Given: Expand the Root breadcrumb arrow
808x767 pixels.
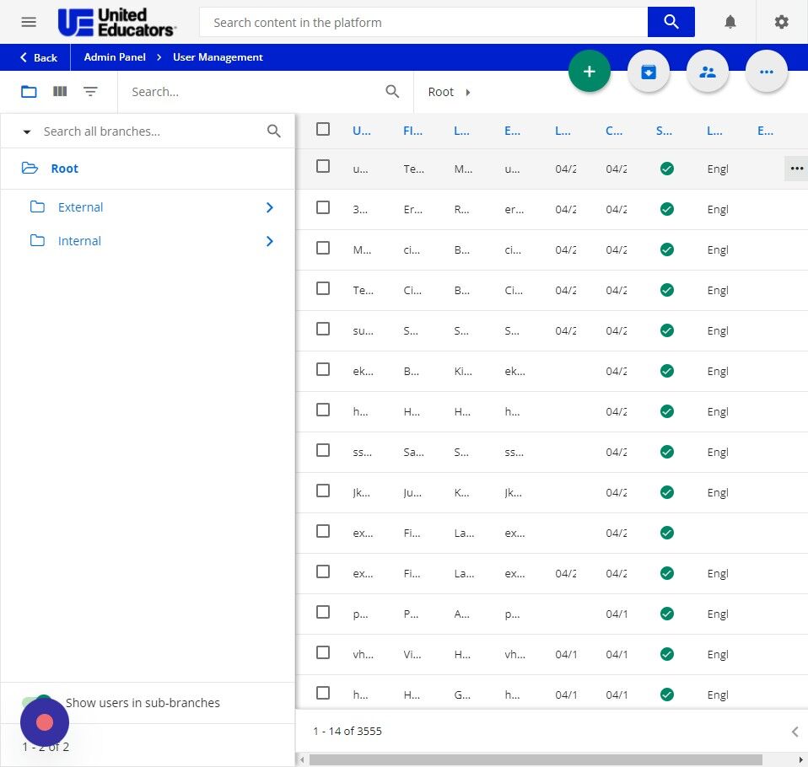Looking at the screenshot, I should pos(467,92).
